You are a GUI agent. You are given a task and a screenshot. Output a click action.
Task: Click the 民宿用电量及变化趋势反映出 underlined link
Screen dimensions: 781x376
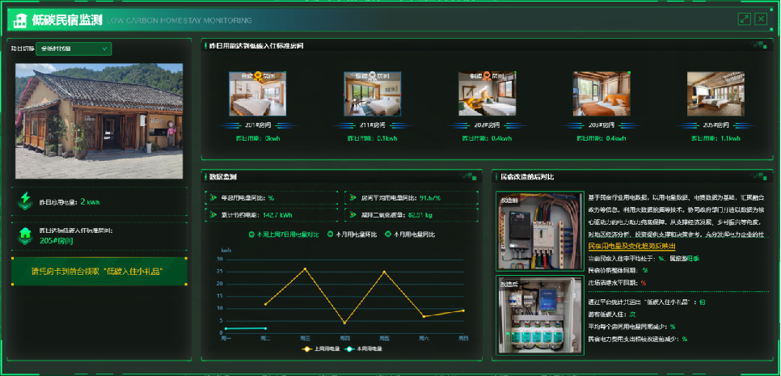point(631,245)
